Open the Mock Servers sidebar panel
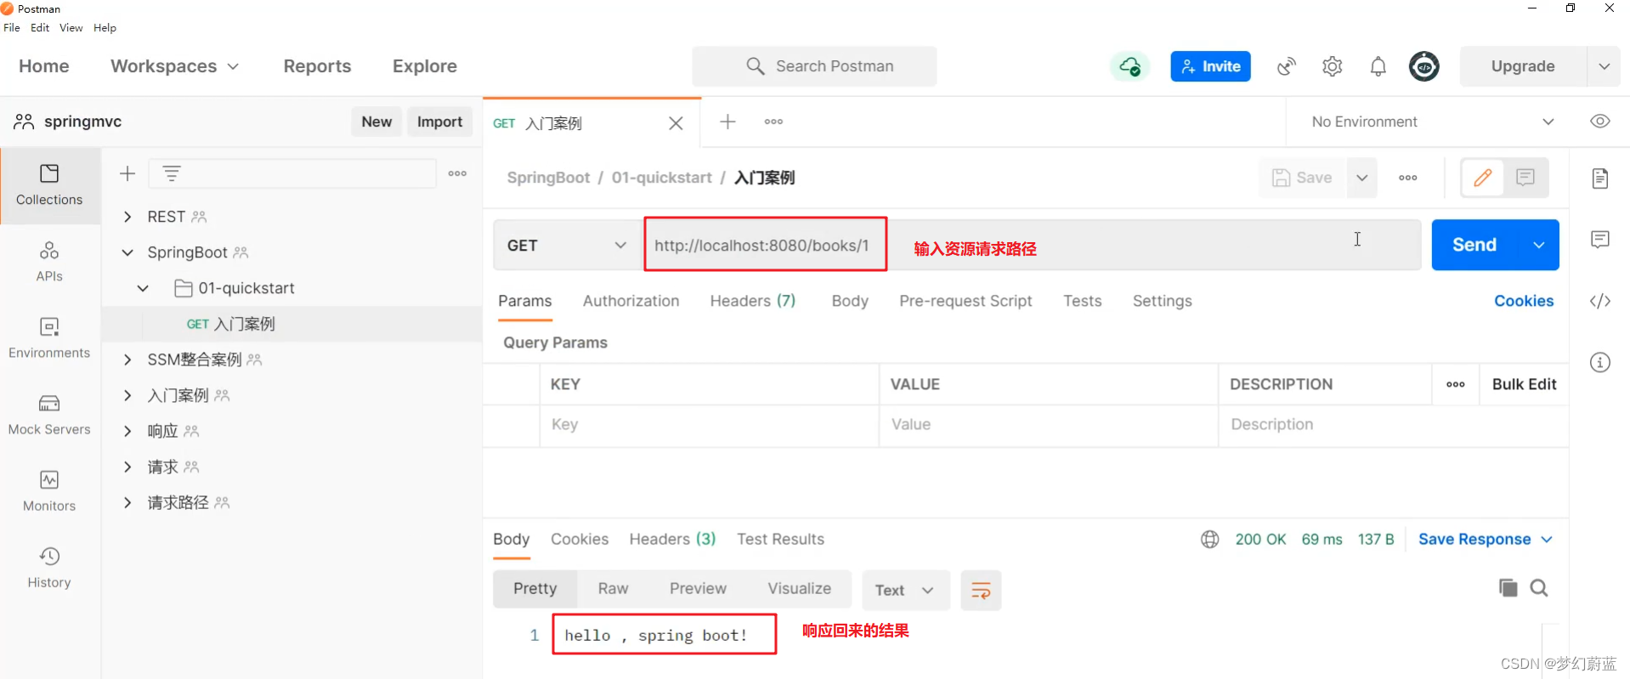The image size is (1630, 679). point(49,415)
